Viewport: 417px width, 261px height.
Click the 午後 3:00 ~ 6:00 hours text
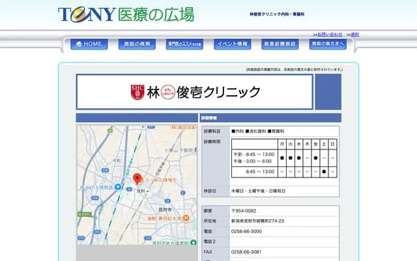pos(253,161)
